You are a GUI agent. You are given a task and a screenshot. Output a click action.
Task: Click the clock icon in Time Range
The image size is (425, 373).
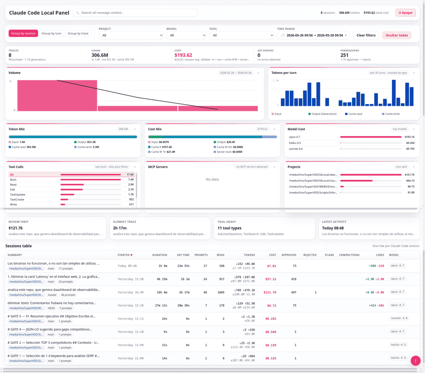[283, 35]
